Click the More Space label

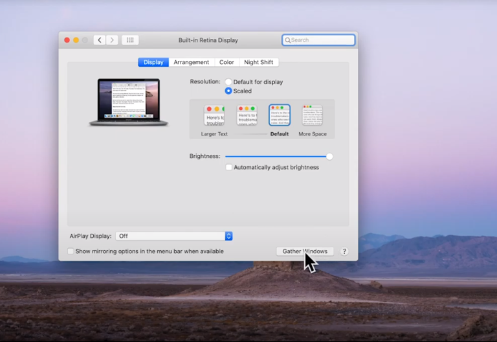(x=313, y=134)
